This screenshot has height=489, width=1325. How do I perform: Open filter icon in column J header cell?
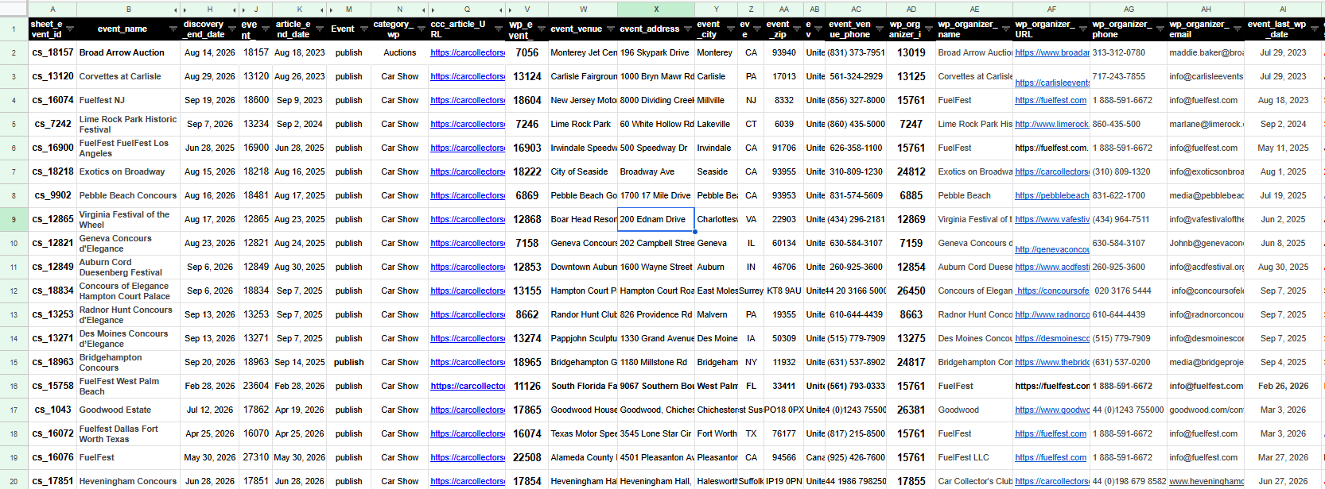(x=266, y=29)
